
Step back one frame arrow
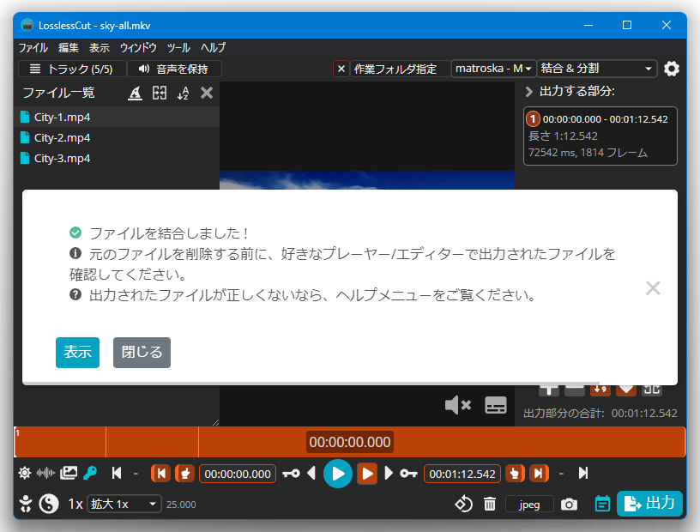[311, 473]
